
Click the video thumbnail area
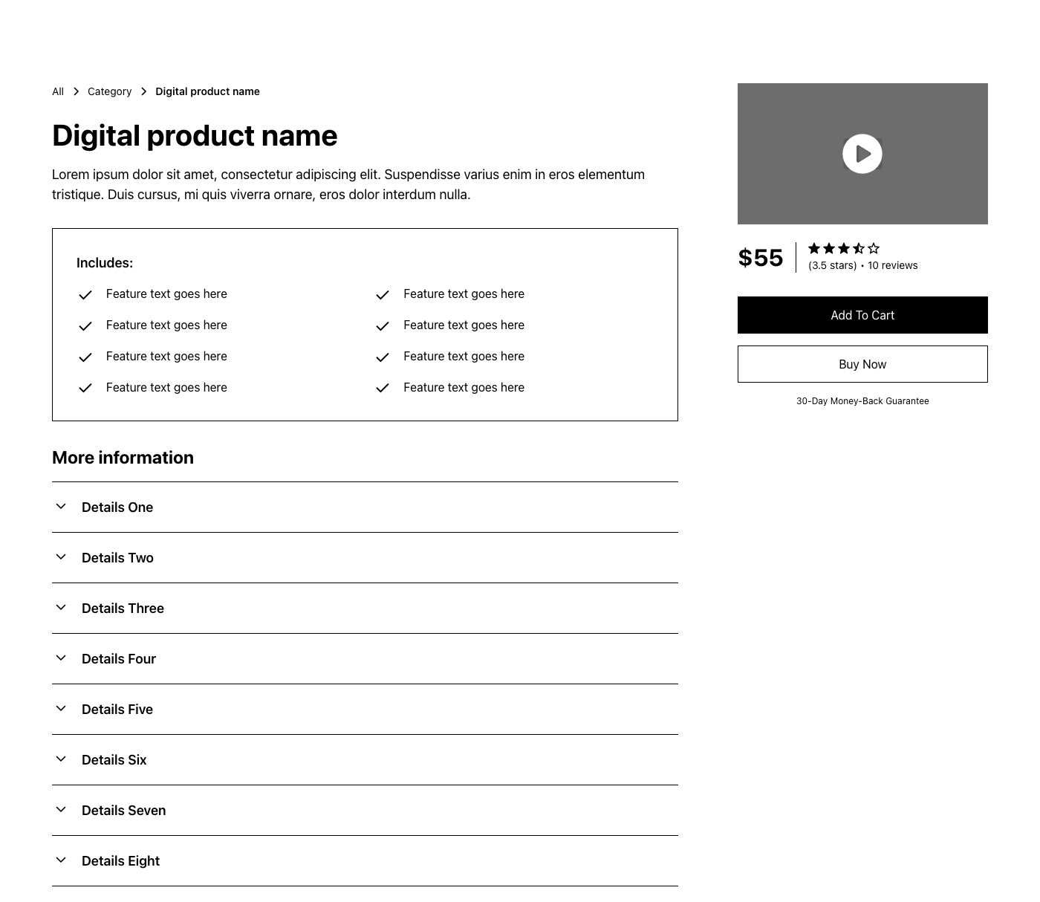pyautogui.click(x=862, y=154)
